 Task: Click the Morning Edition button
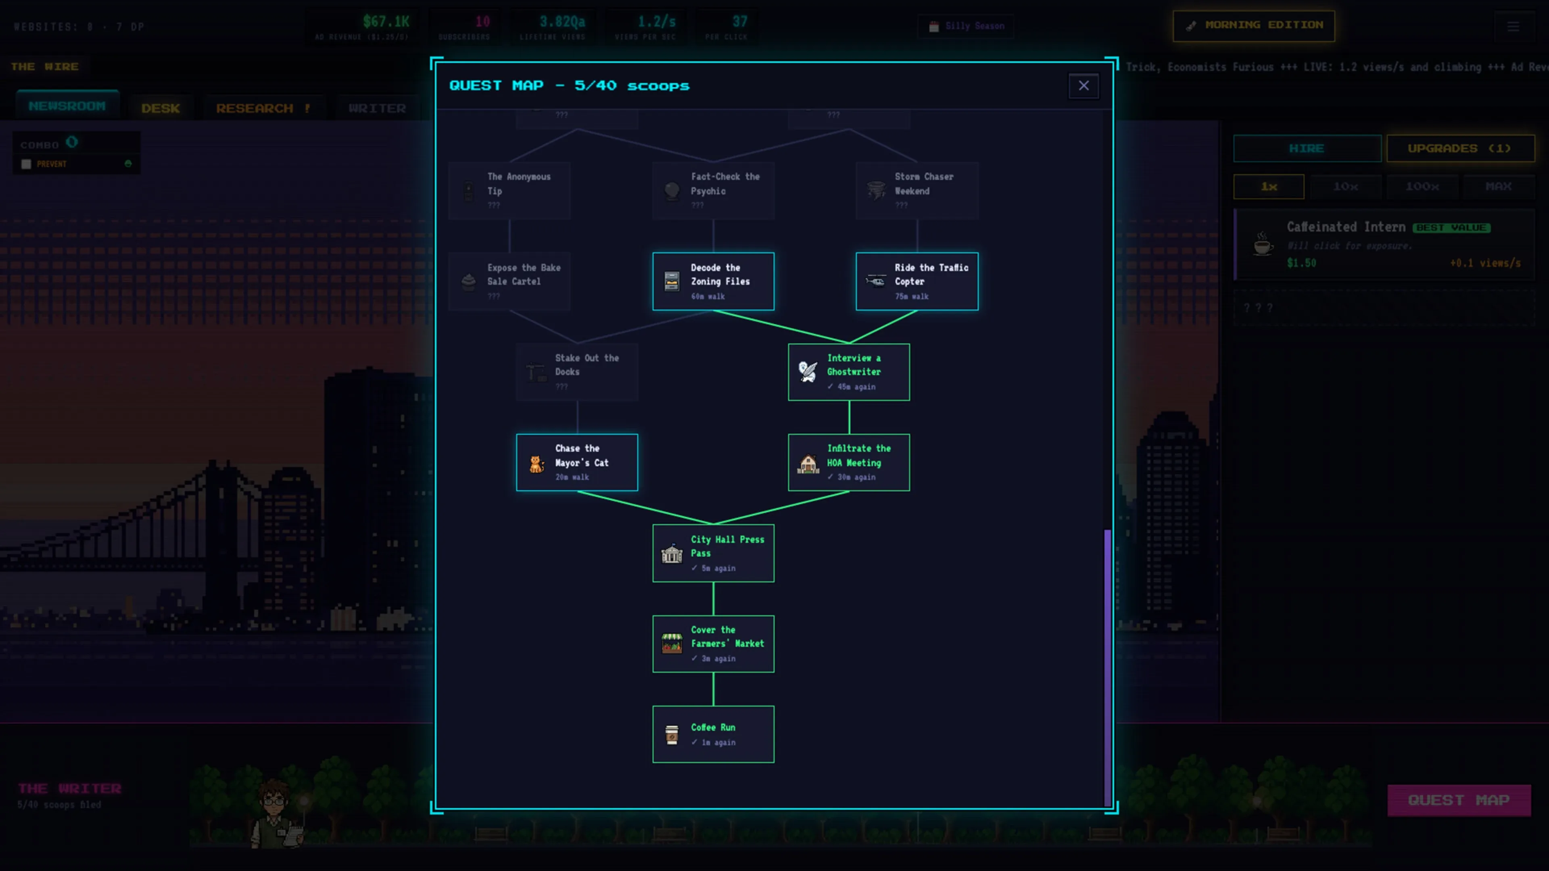click(1254, 25)
